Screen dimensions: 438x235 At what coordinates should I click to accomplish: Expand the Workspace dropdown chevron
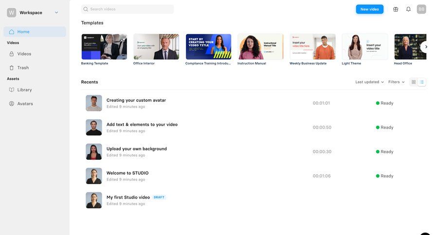[x=56, y=13]
